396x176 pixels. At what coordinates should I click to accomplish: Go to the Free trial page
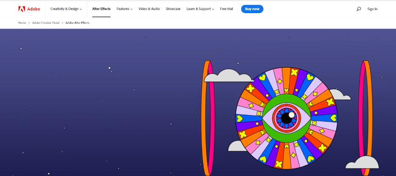pos(226,9)
